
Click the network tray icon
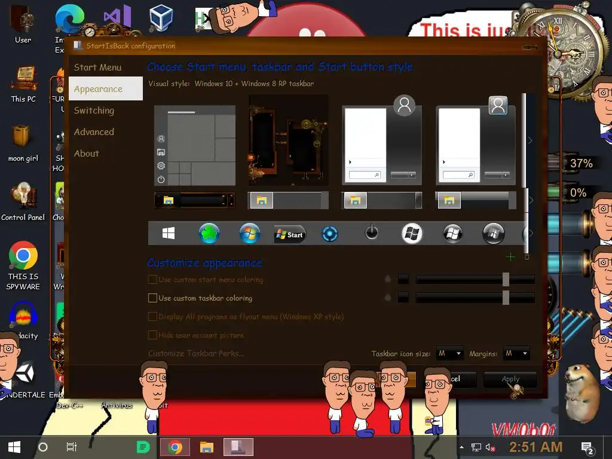(476, 447)
